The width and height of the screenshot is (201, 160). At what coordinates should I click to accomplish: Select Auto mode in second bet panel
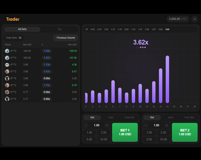[x=171, y=117]
